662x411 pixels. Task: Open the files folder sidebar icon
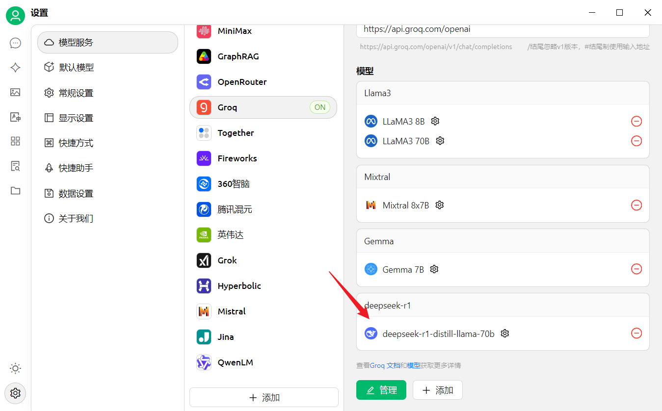click(15, 190)
